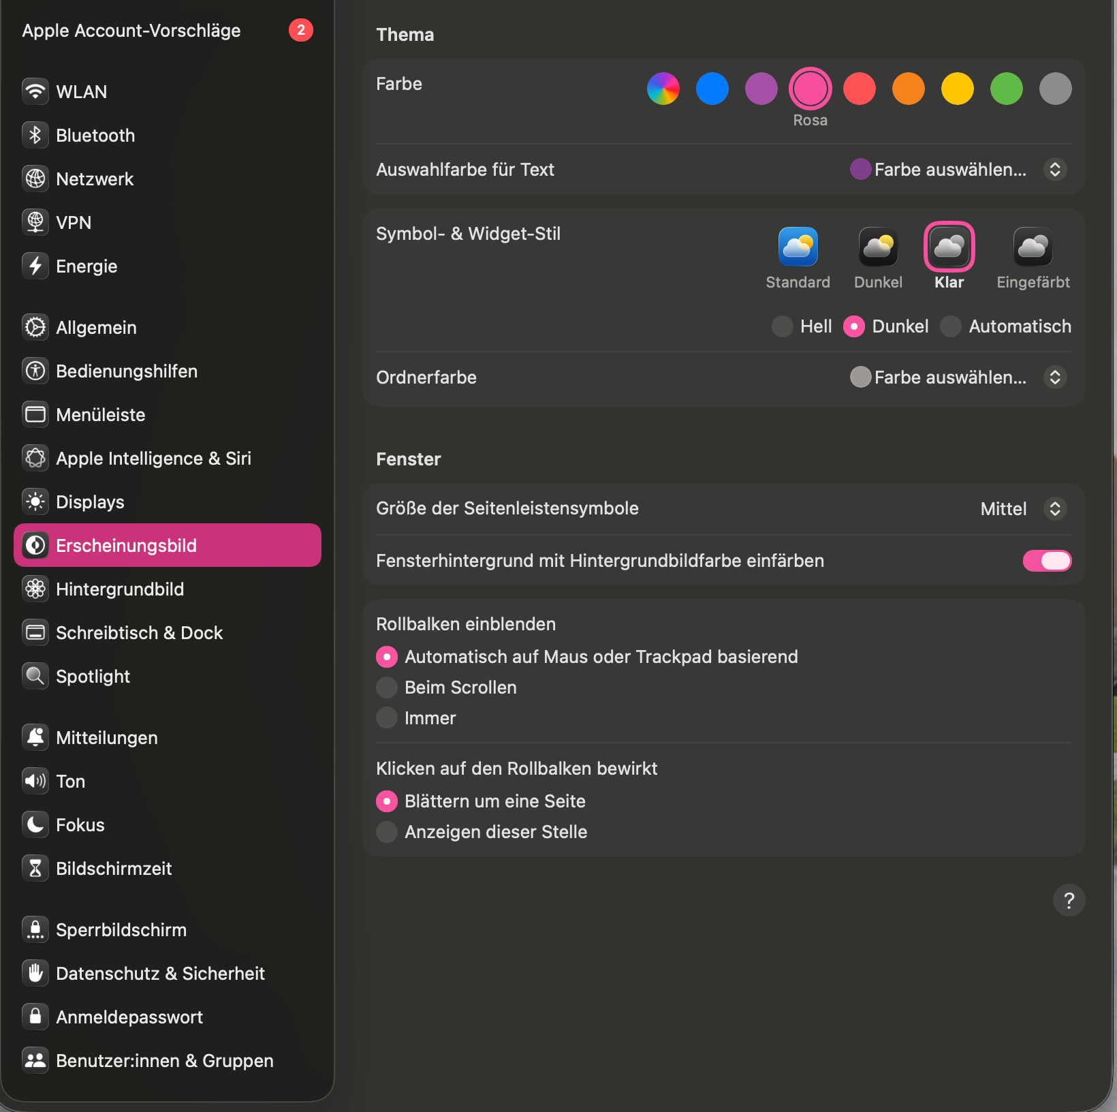Screen dimensions: 1117x1112
Task: Select the purple accent color
Action: tap(761, 89)
